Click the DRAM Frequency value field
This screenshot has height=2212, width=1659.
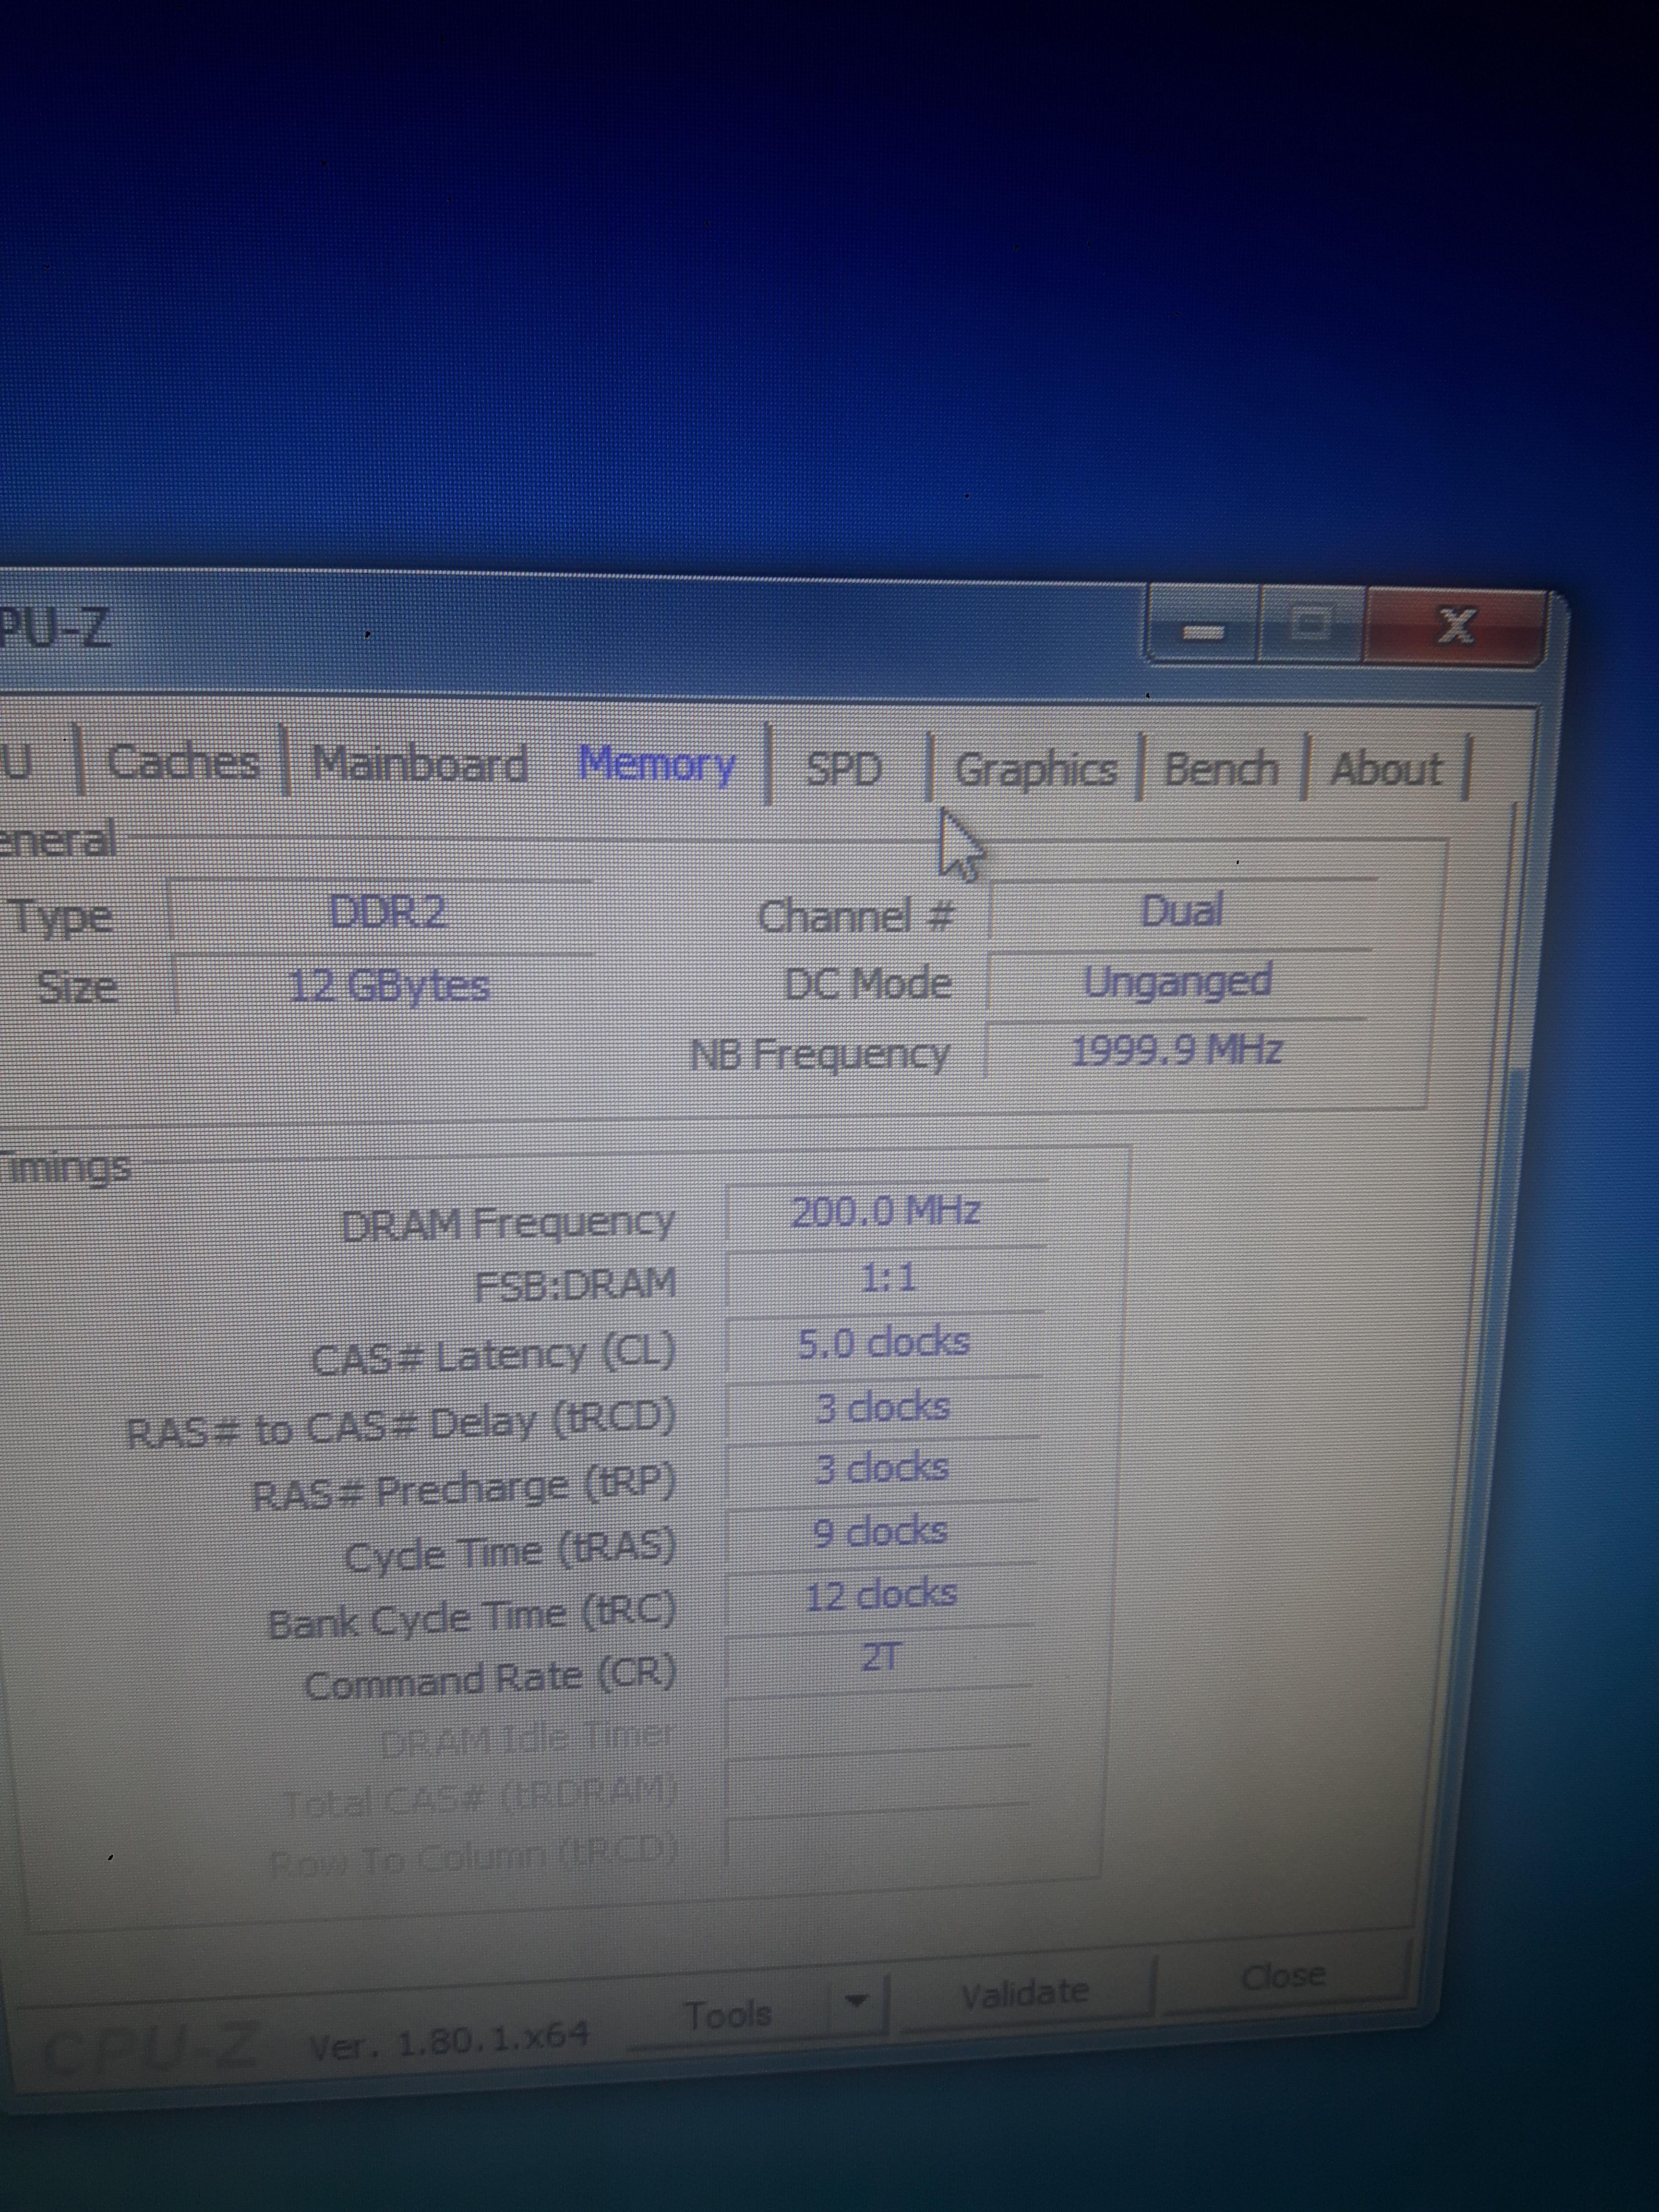[x=885, y=1212]
